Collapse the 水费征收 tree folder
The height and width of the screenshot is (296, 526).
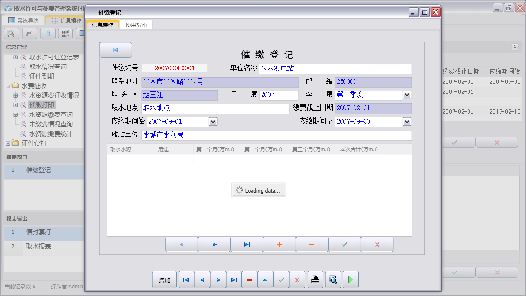(8, 86)
